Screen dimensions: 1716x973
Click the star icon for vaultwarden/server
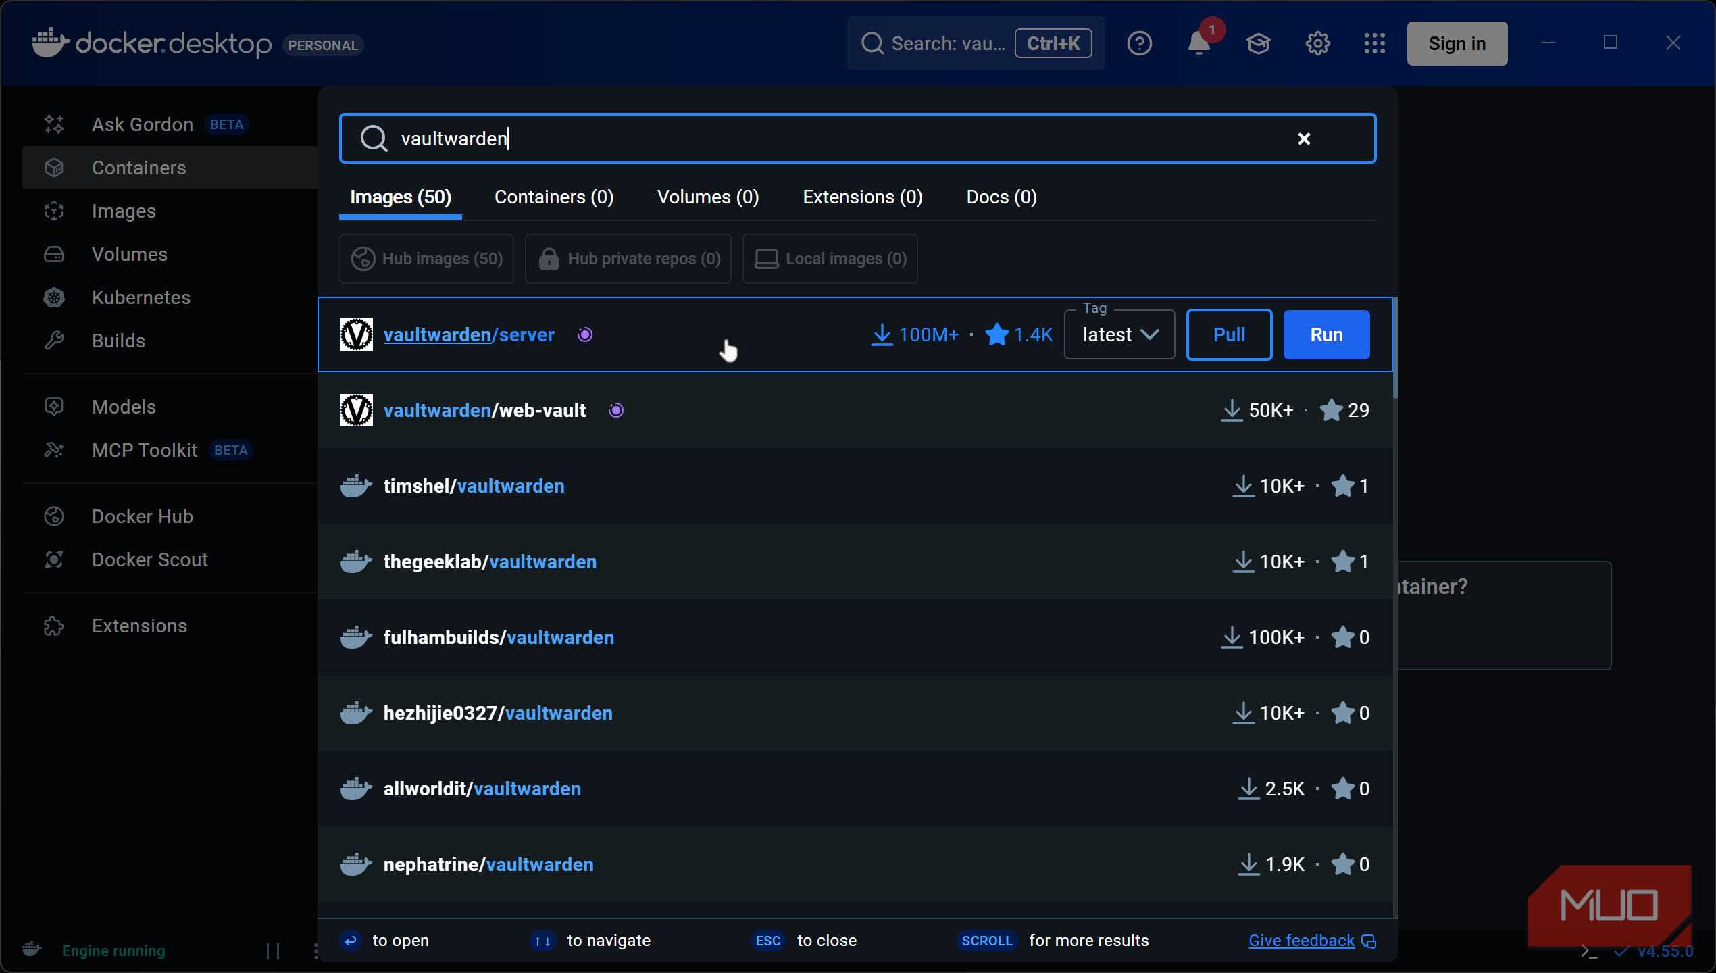click(997, 334)
